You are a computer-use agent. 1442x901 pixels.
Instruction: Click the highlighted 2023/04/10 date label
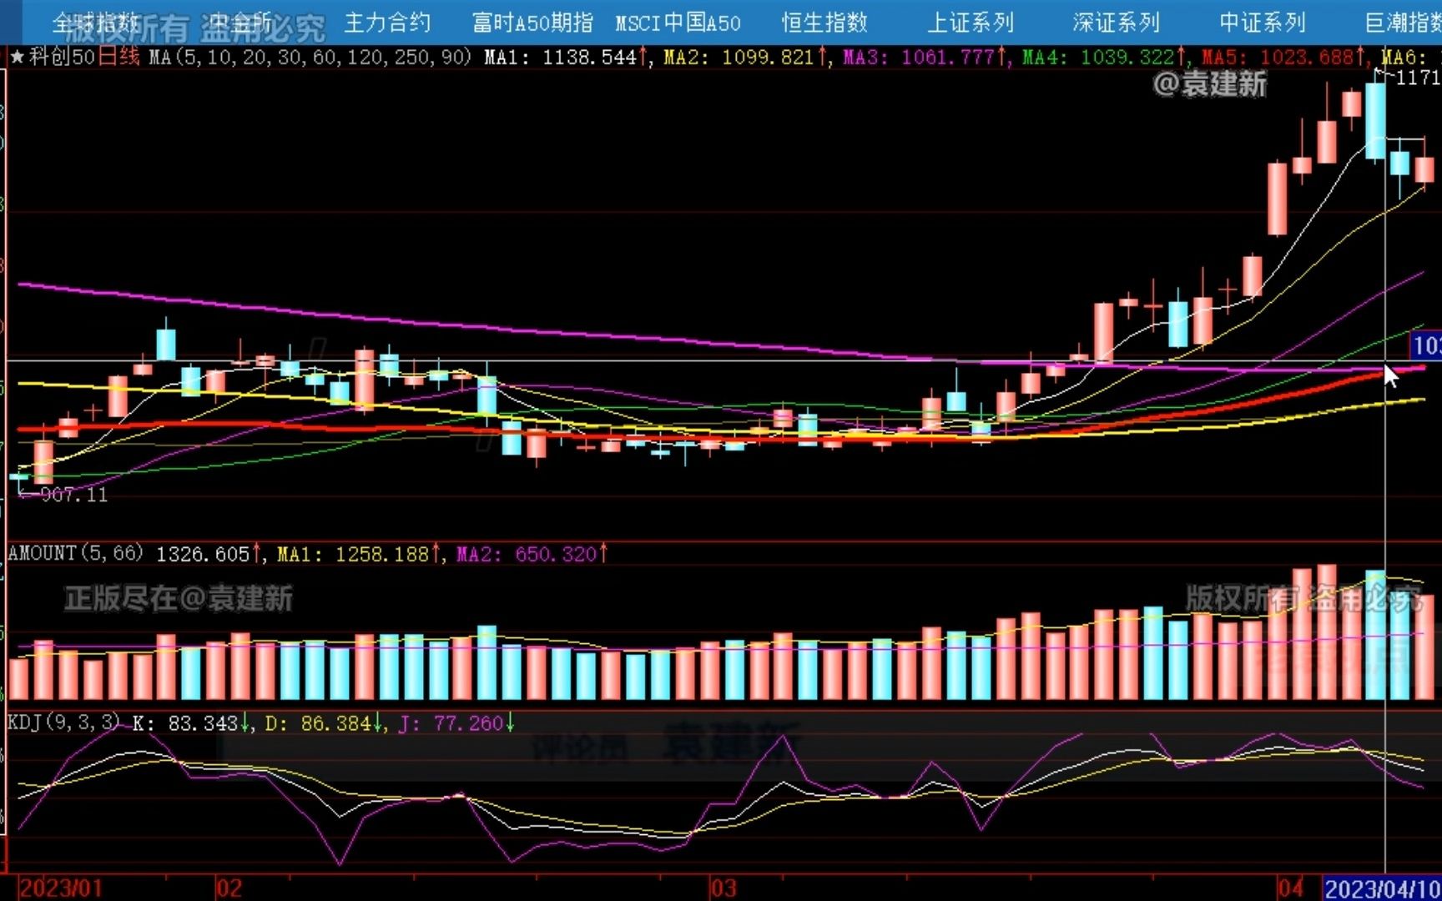pos(1383,888)
